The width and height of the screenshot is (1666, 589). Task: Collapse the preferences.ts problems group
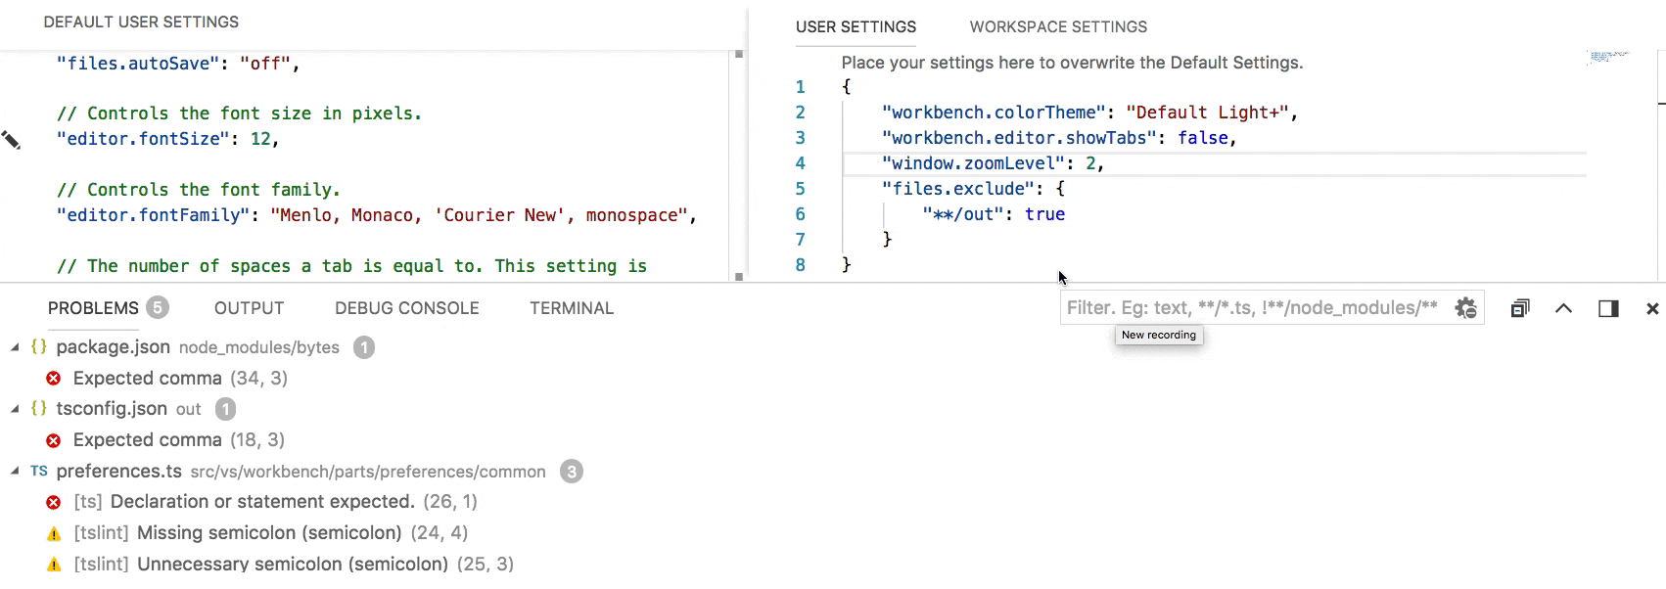[x=15, y=471]
